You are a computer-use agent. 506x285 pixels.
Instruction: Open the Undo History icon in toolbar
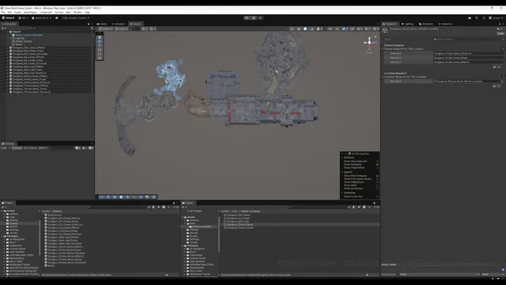(477, 17)
